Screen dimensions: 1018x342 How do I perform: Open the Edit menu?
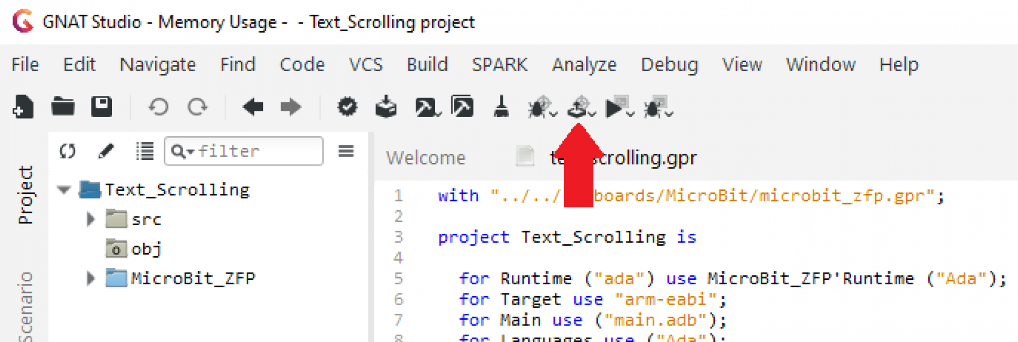79,64
